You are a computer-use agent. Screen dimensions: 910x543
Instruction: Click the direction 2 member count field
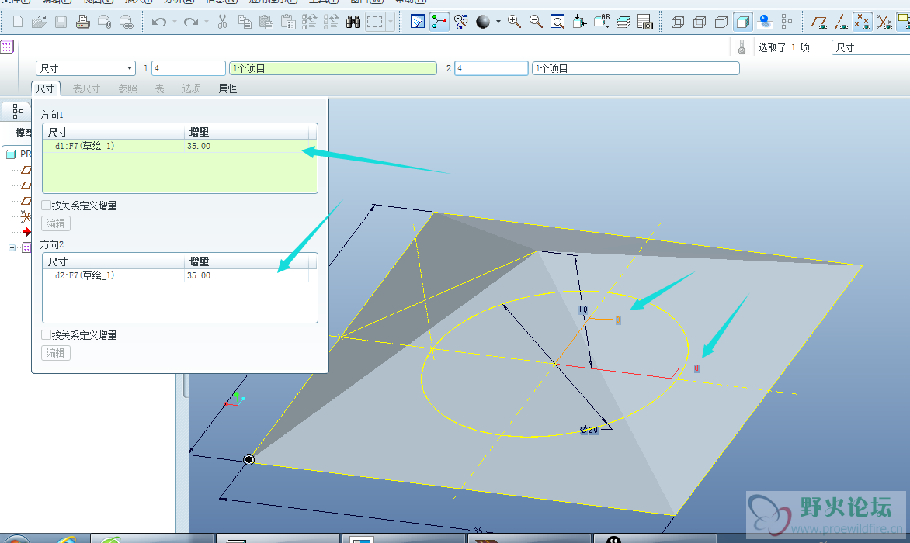click(x=491, y=68)
